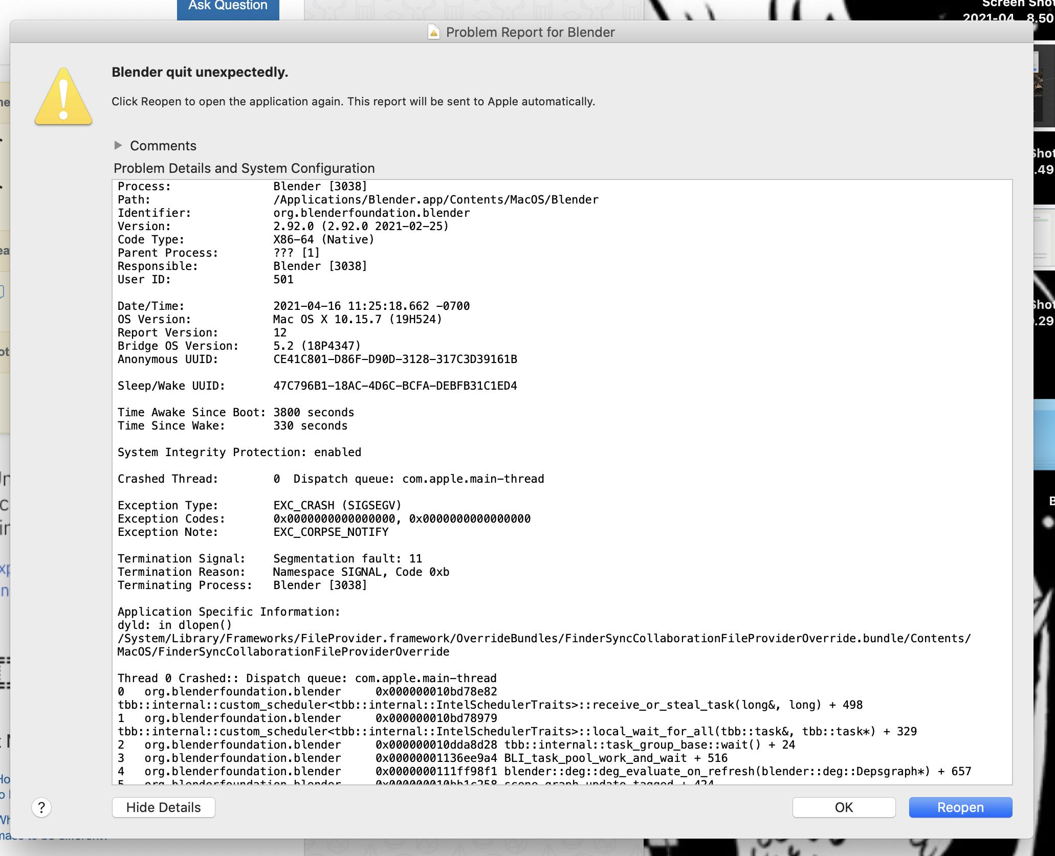Click the Ask Question button in the background
This screenshot has height=856, width=1055.
pyautogui.click(x=228, y=6)
